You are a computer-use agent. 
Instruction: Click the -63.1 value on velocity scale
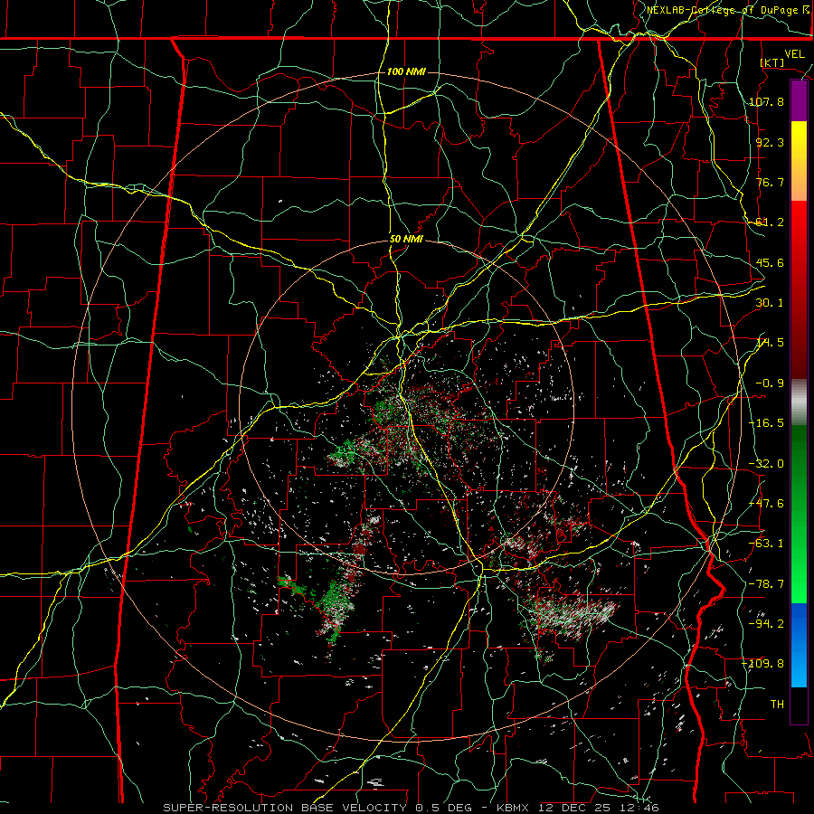point(766,544)
